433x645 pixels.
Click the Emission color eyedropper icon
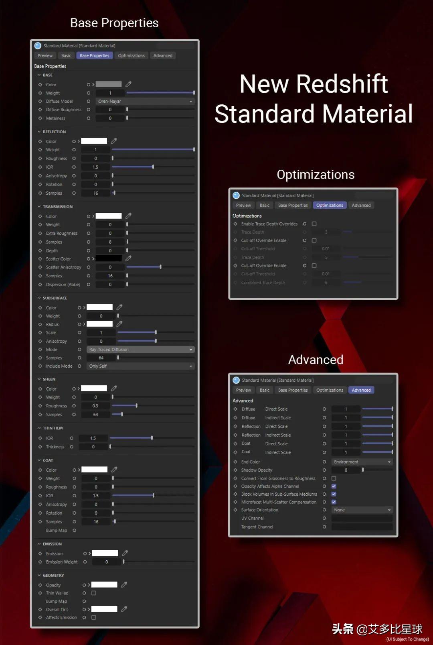125,553
